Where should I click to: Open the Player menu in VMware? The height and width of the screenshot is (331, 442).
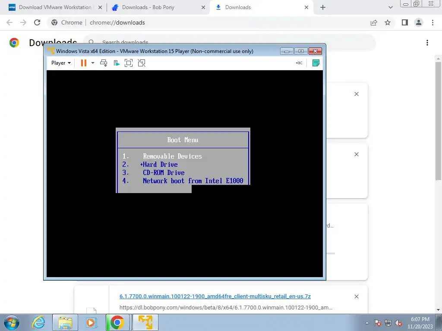coord(61,63)
